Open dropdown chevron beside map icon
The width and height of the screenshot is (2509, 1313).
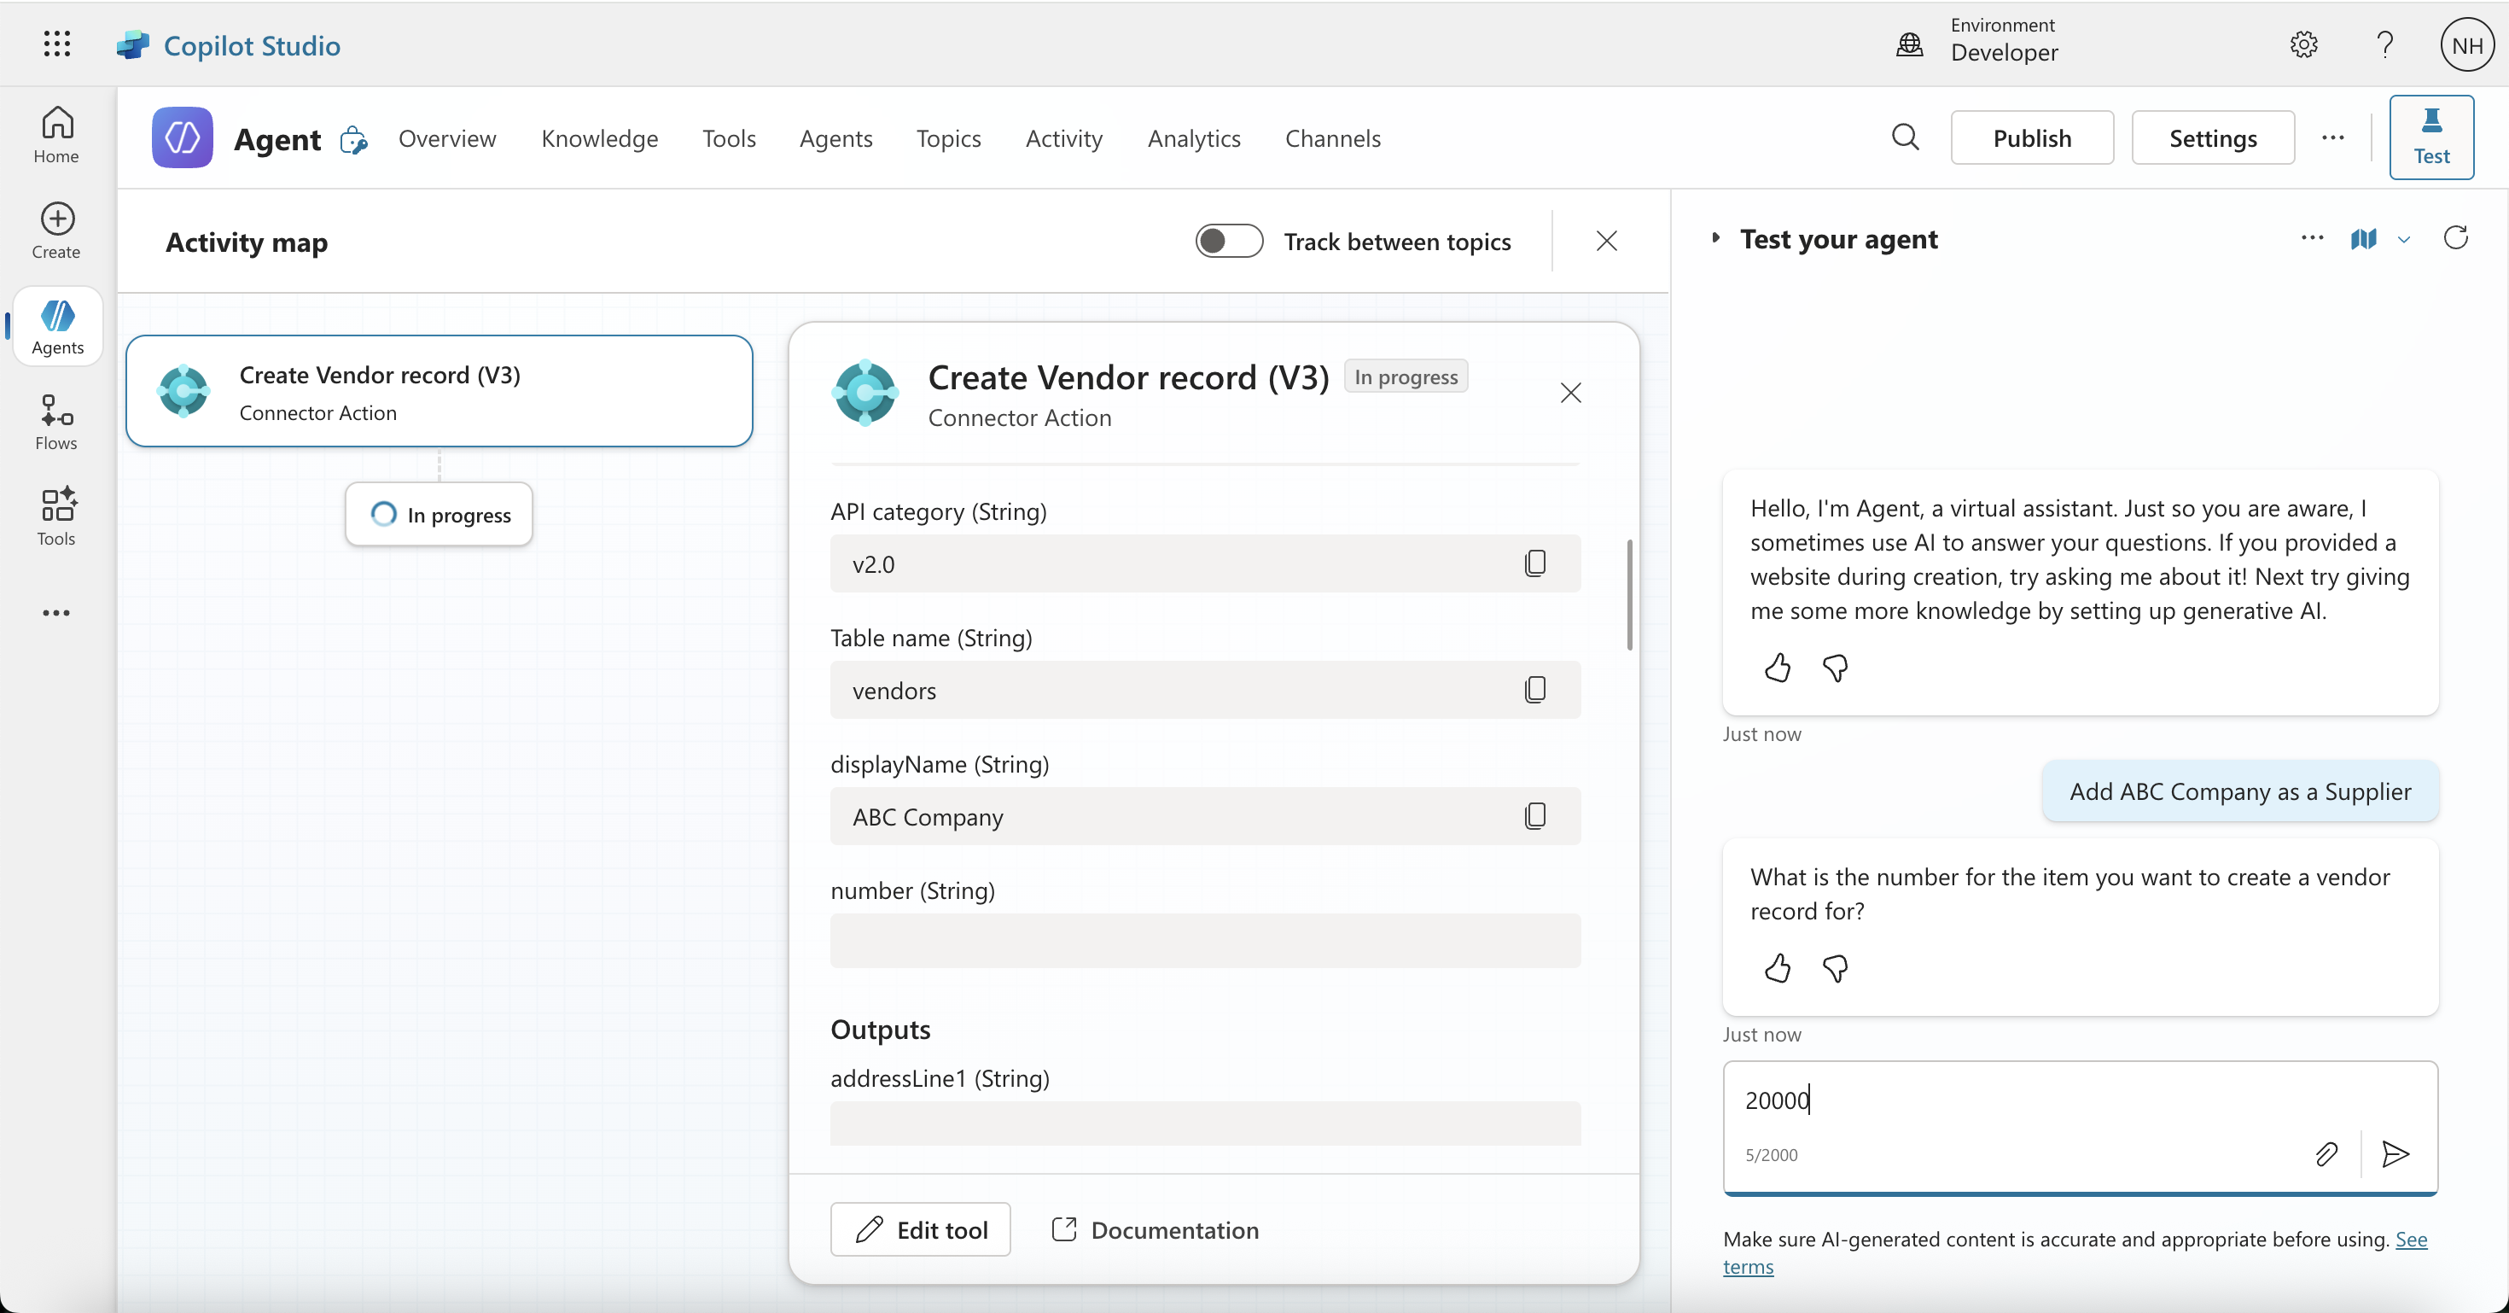(x=2404, y=240)
